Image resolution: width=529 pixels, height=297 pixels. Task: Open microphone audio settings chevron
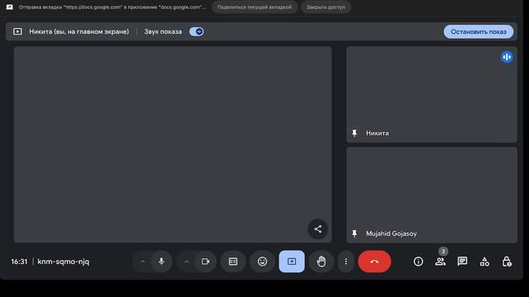(142, 262)
